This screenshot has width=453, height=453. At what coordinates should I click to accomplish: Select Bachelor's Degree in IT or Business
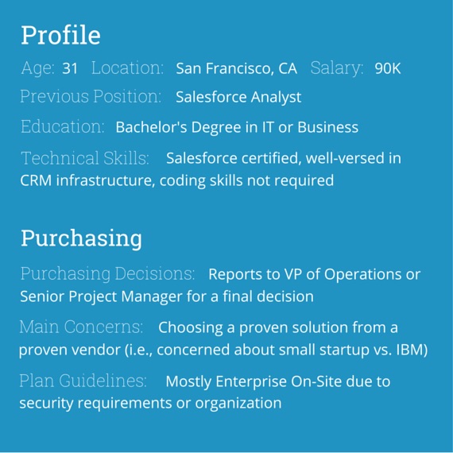click(237, 127)
